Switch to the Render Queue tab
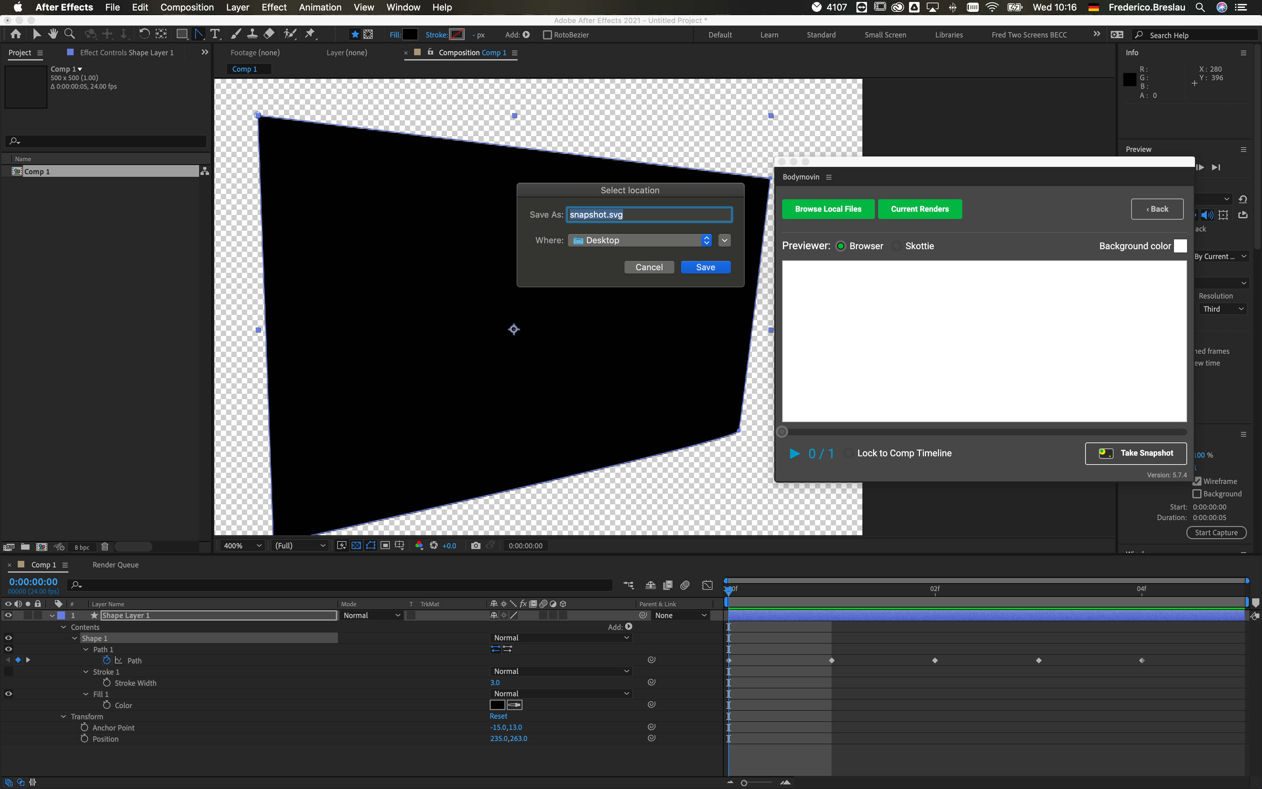The width and height of the screenshot is (1262, 789). pyautogui.click(x=115, y=564)
